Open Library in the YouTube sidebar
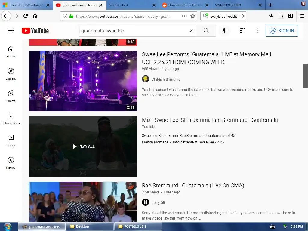Screen dimensions: 308x231 [x=11, y=141]
